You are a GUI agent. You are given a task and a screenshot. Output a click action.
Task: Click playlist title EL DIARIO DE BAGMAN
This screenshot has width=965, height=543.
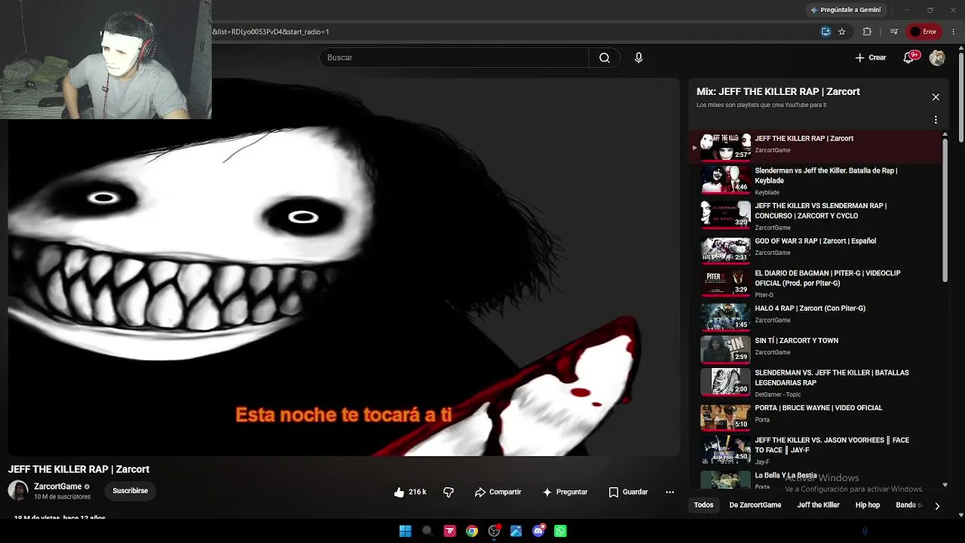(x=827, y=278)
